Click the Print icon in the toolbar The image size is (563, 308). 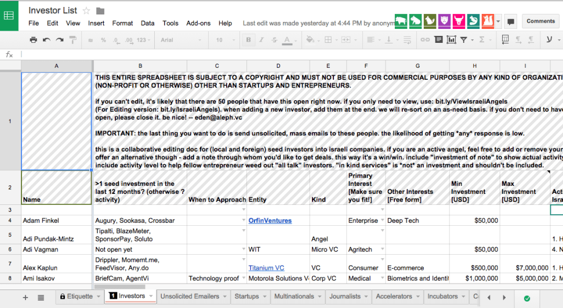pyautogui.click(x=33, y=40)
